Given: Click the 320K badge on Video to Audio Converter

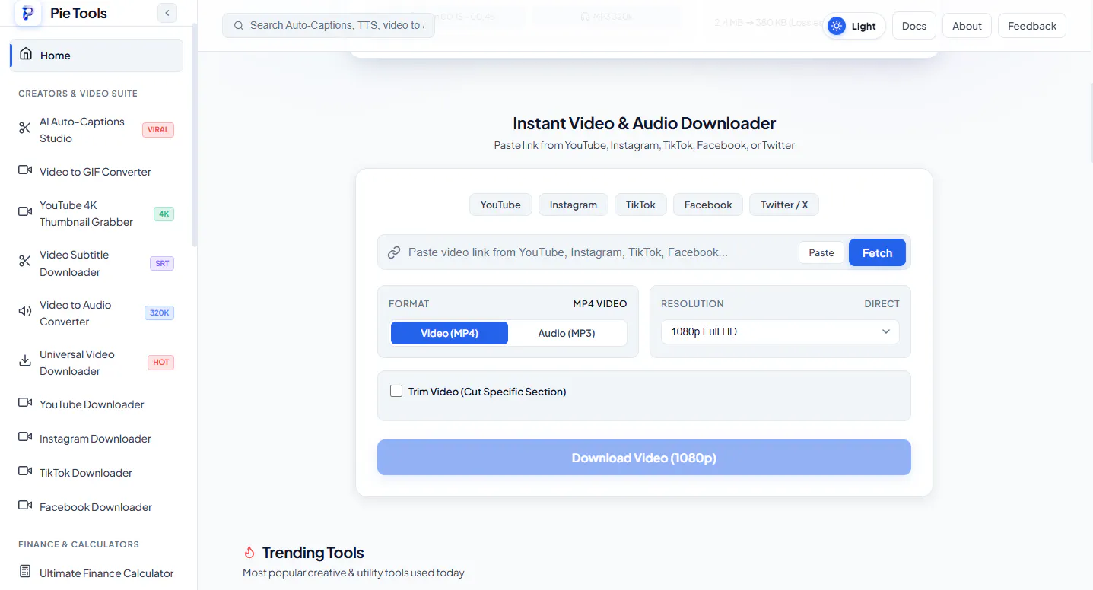Looking at the screenshot, I should [160, 313].
